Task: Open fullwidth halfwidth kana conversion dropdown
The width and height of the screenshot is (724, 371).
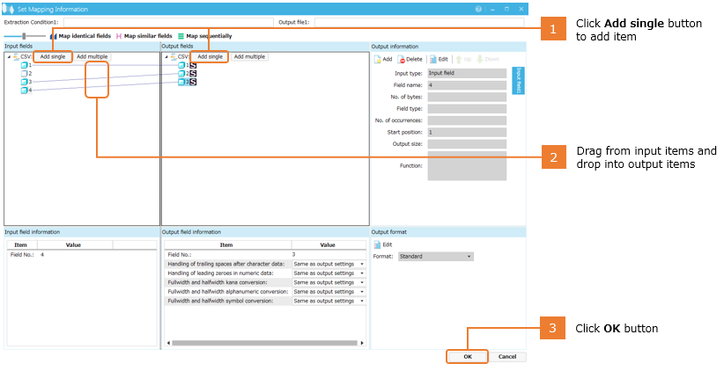Action: pos(362,282)
